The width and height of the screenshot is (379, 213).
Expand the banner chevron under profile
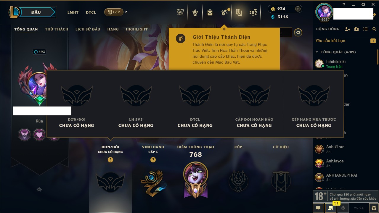[x=39, y=189]
